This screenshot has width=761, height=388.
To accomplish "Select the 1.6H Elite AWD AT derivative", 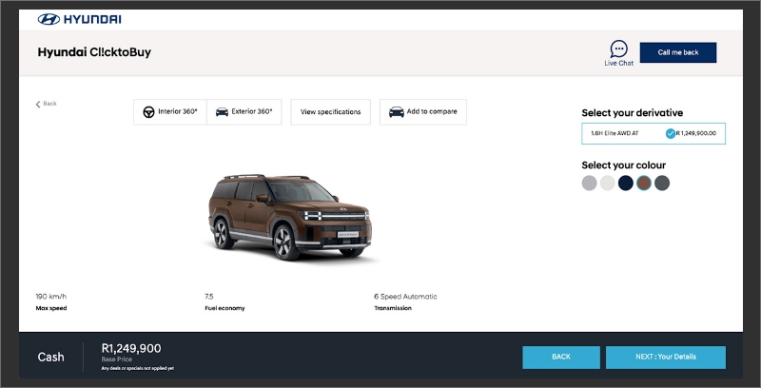I will [x=654, y=133].
